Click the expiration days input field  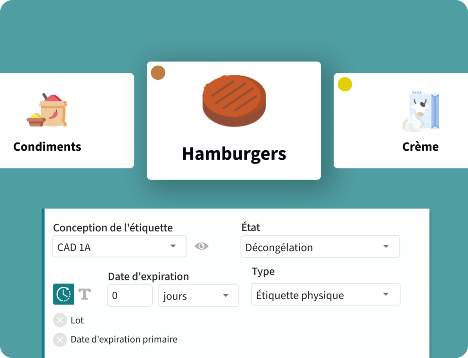[129, 295]
